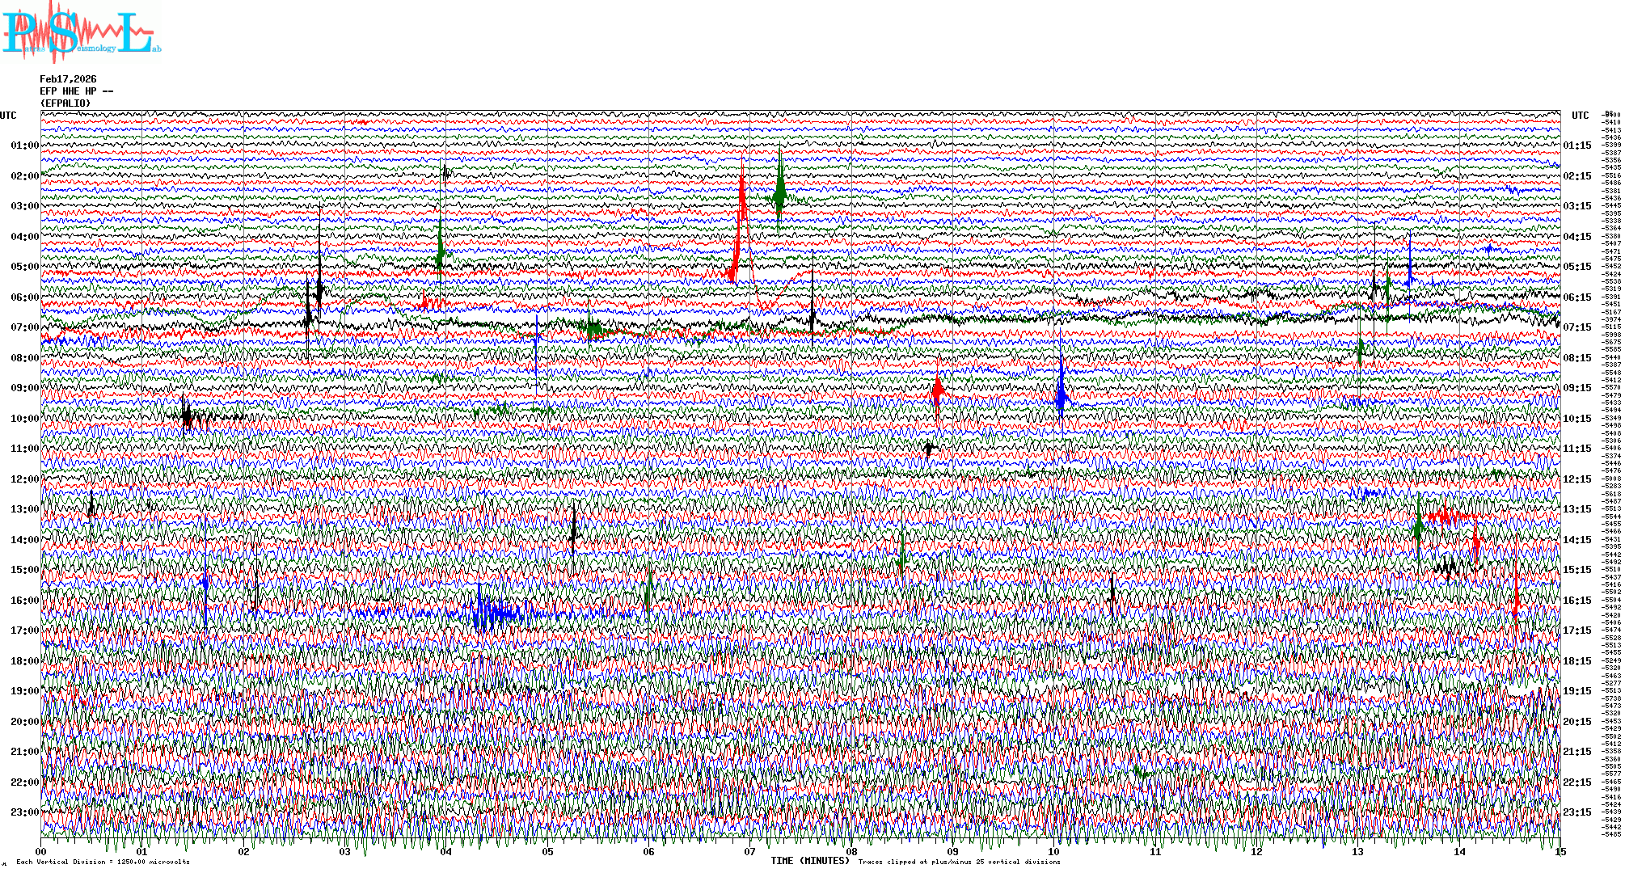Click the Feb17,2026 date label
The image size is (1625, 873).
click(x=68, y=79)
